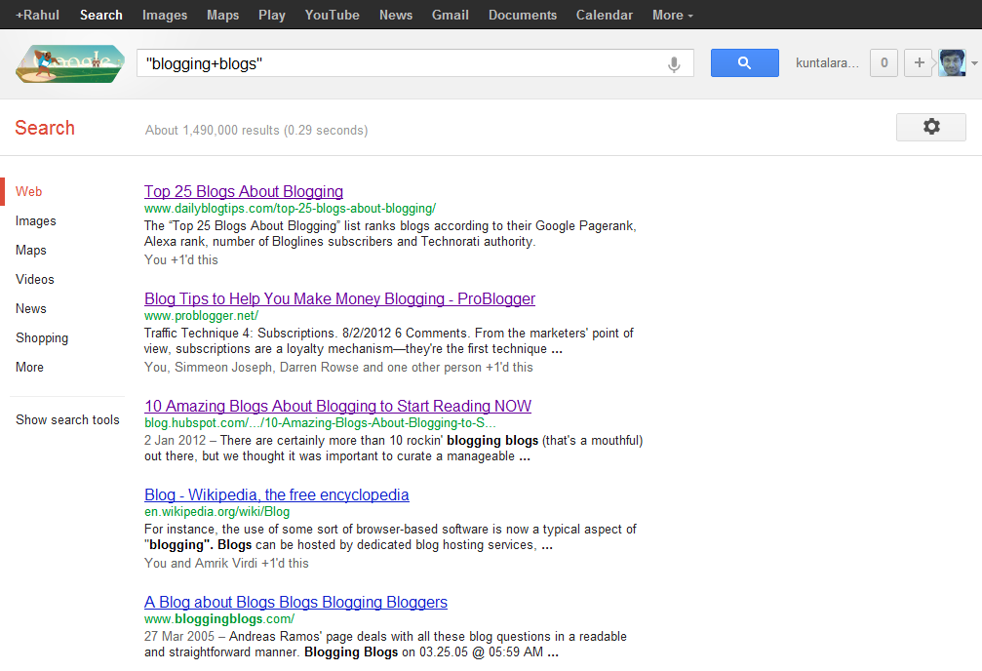Viewport: 982px width, 671px height.
Task: Open Gmail from the top bar
Action: coord(451,15)
